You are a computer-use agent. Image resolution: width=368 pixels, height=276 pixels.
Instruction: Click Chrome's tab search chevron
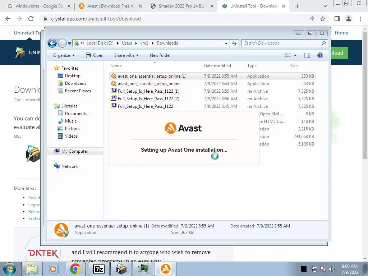pyautogui.click(x=325, y=6)
